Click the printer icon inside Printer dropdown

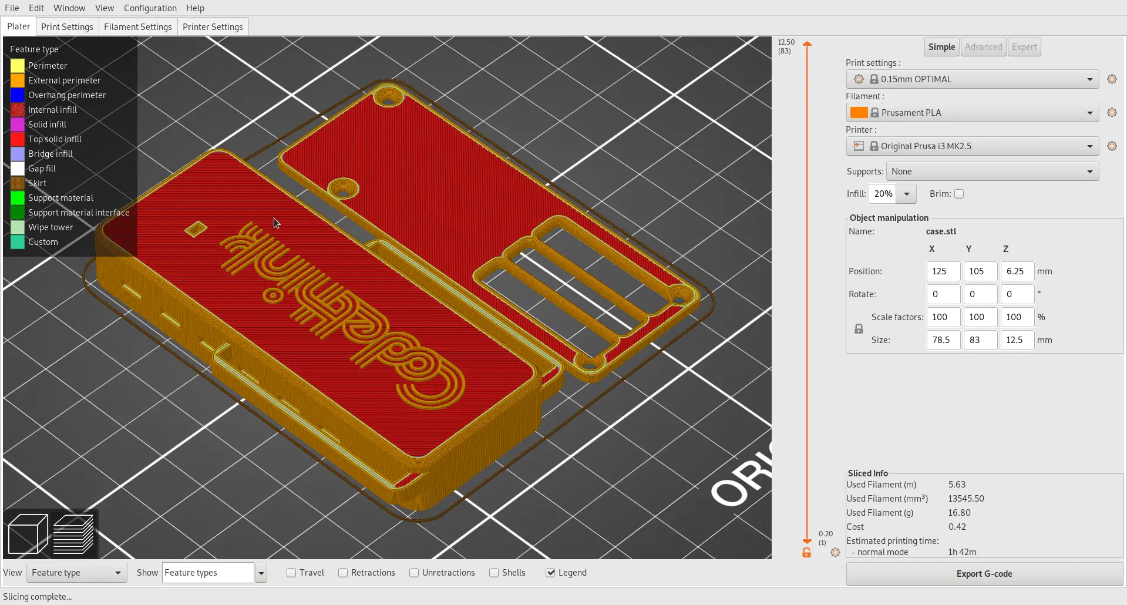pos(859,146)
